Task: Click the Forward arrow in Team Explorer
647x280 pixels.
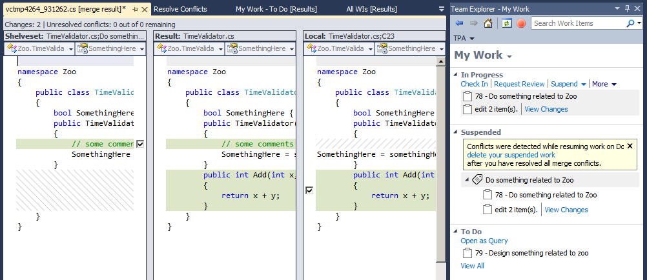Action: point(473,23)
